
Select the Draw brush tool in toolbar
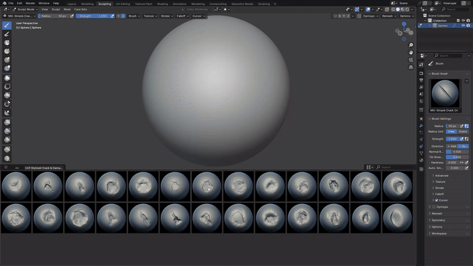(7, 25)
